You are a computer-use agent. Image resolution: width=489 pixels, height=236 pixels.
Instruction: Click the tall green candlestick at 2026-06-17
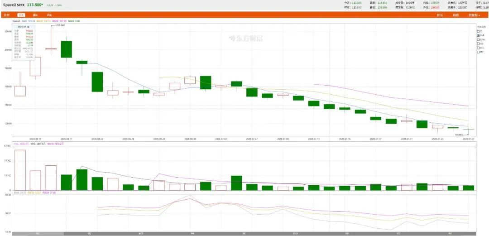pos(67,49)
